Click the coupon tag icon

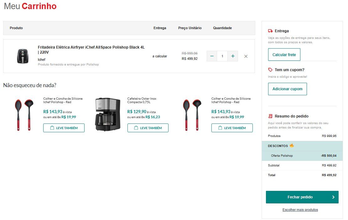coord(270,70)
